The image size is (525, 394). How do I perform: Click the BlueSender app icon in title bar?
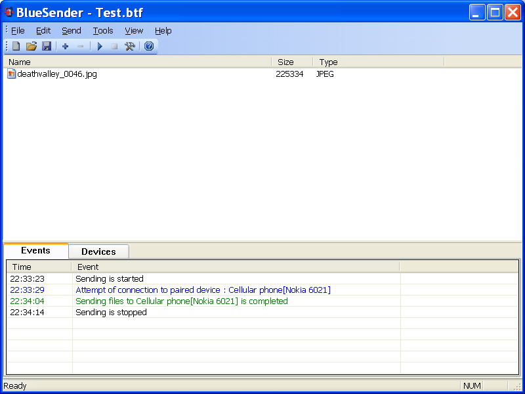pyautogui.click(x=9, y=12)
